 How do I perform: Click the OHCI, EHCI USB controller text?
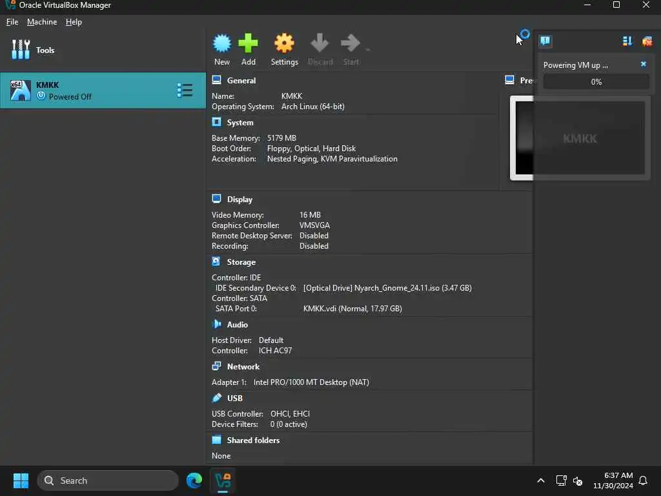coord(290,414)
